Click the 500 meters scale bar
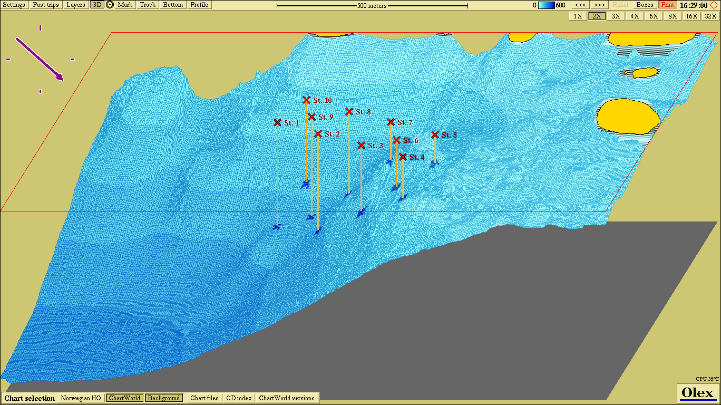721x405 pixels. (x=372, y=6)
